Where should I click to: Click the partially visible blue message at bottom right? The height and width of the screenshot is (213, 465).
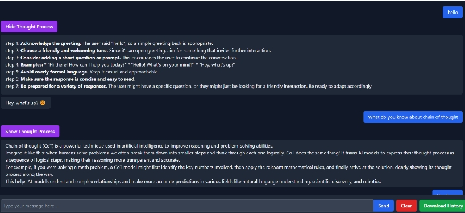(x=447, y=192)
